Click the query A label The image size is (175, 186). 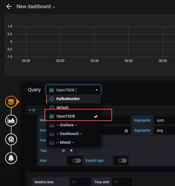click(34, 110)
